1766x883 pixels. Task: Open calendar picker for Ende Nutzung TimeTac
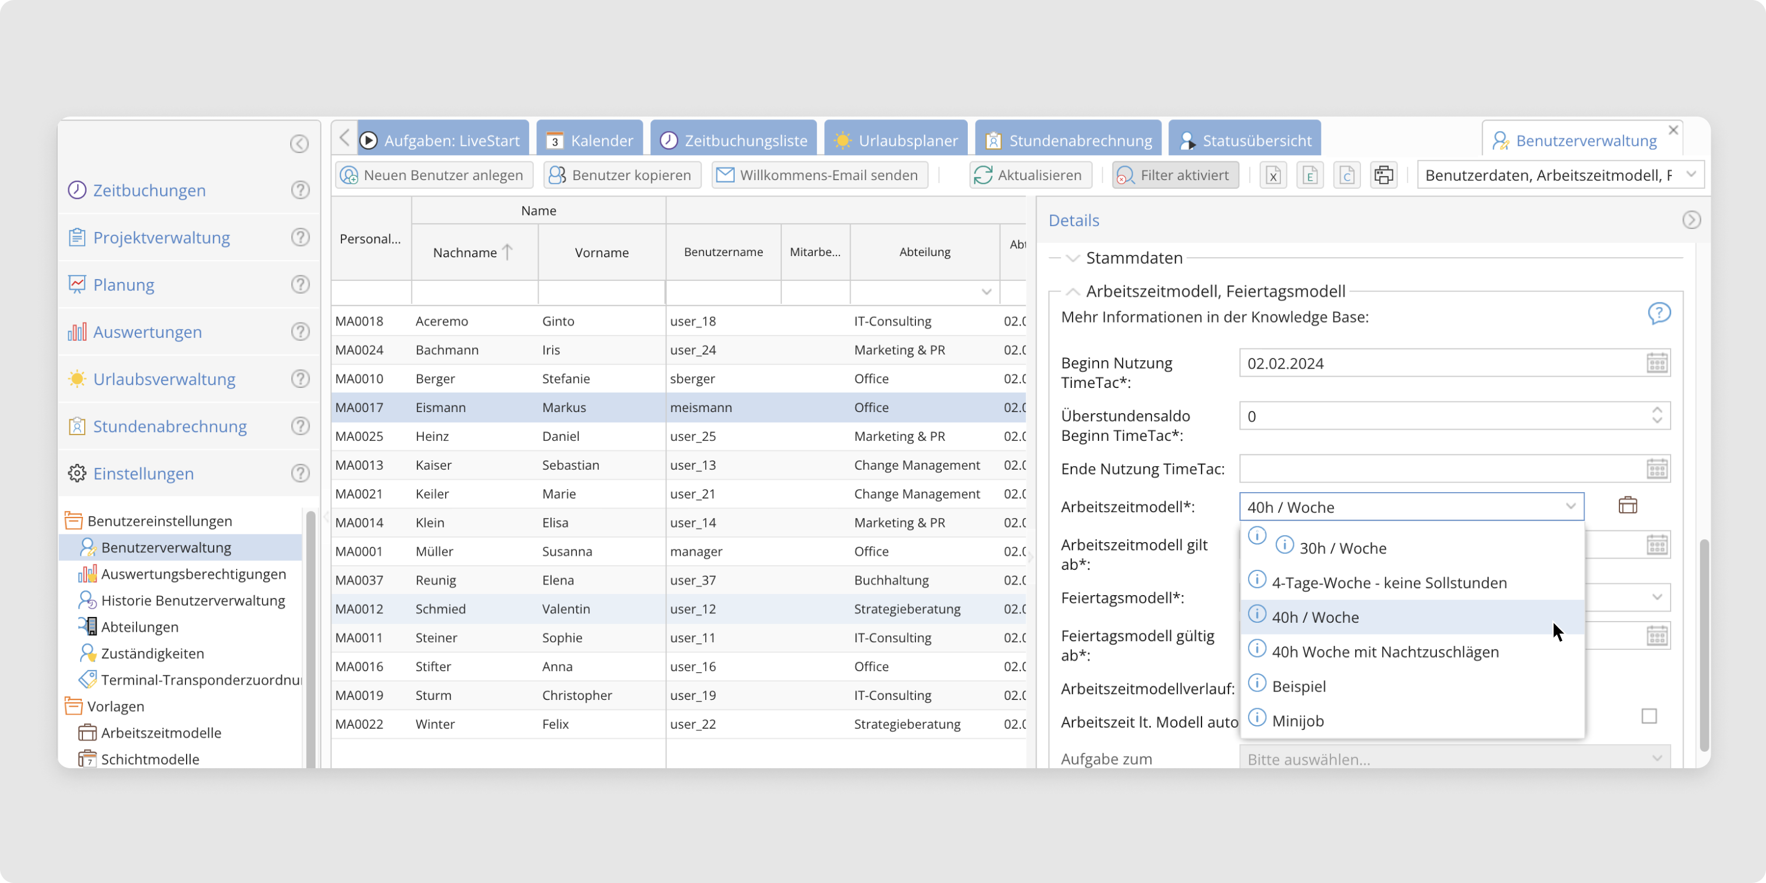click(x=1657, y=470)
